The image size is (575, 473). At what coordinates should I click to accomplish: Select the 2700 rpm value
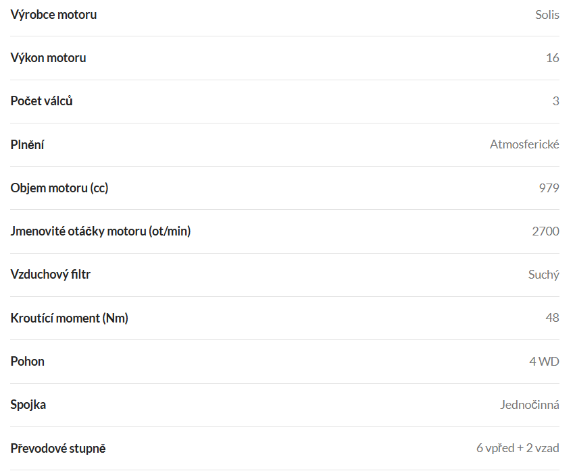coord(546,231)
